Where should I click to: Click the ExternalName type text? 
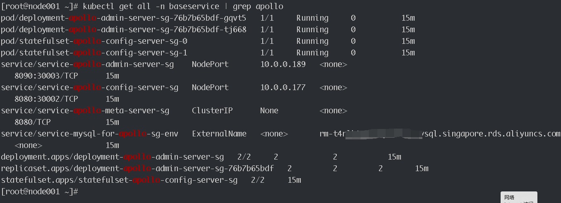219,134
